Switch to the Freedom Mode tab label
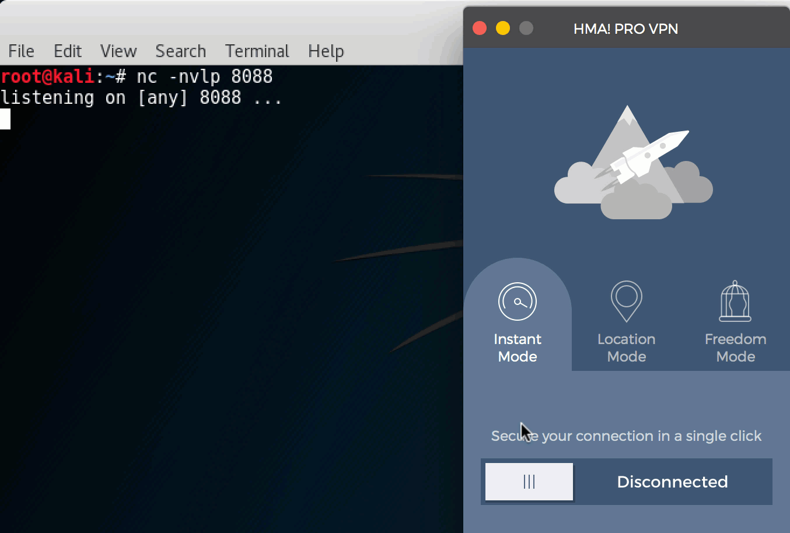 (736, 348)
